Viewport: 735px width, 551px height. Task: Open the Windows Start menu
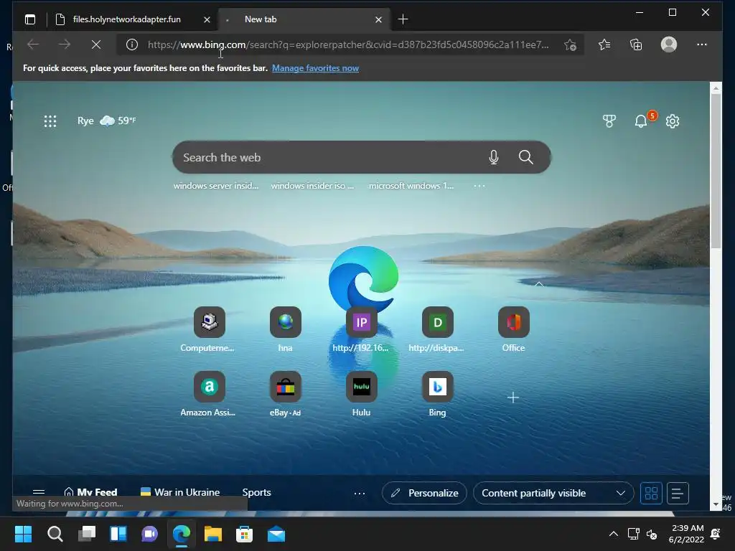[23, 534]
